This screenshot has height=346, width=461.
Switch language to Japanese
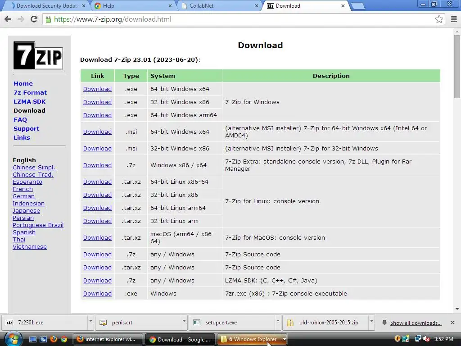coord(26,211)
